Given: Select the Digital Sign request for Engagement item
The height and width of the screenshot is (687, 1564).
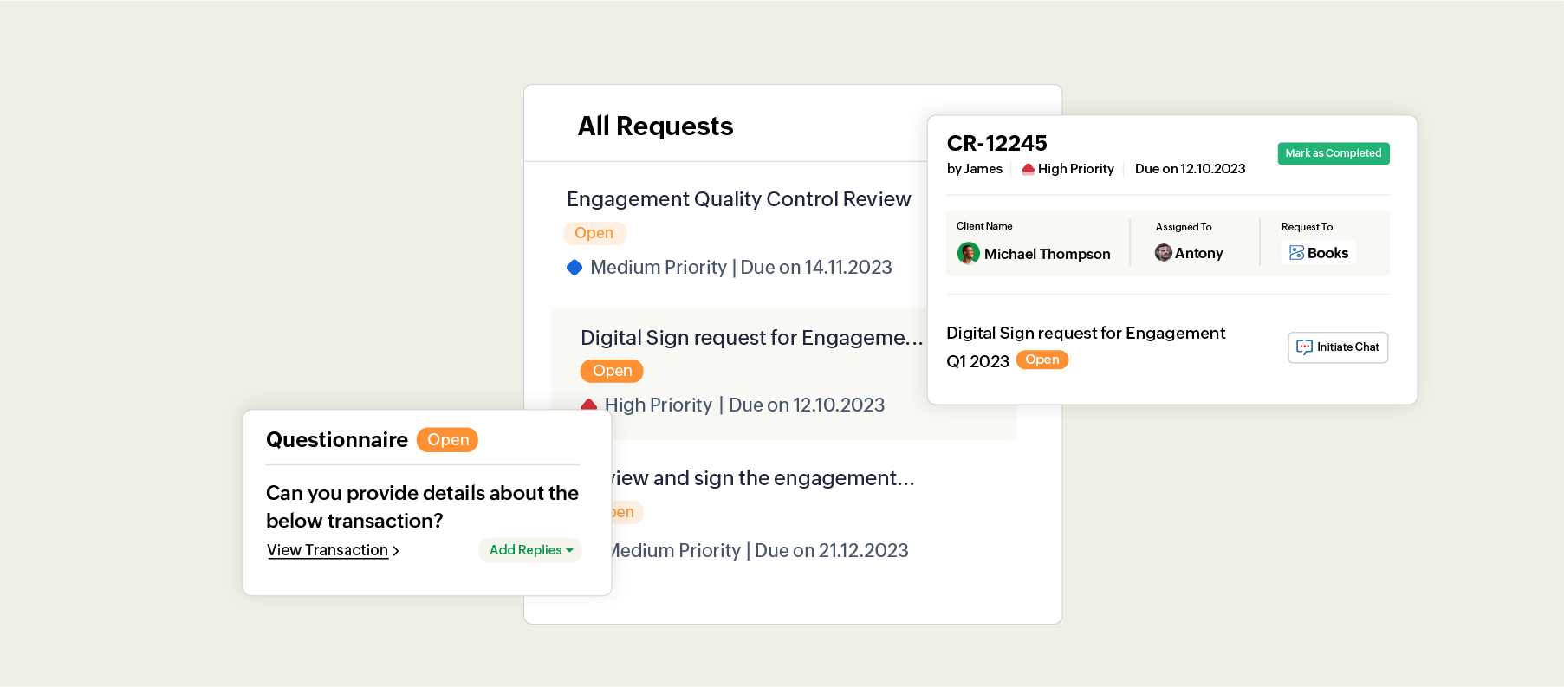Looking at the screenshot, I should 751,338.
